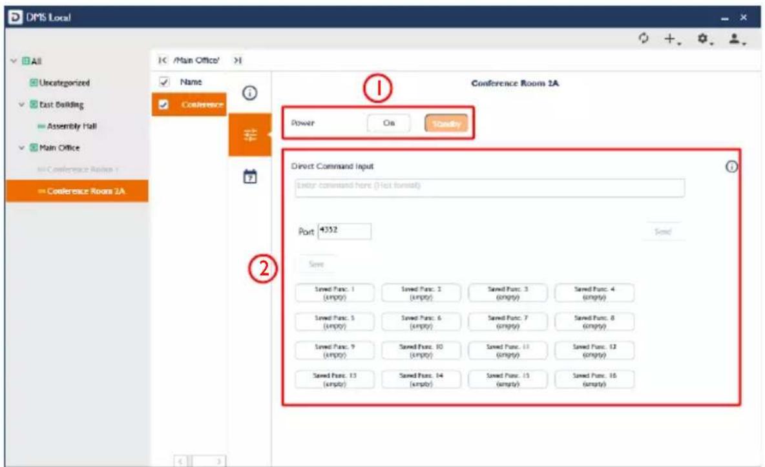Click Saved Func. 10 button

pyautogui.click(x=421, y=350)
